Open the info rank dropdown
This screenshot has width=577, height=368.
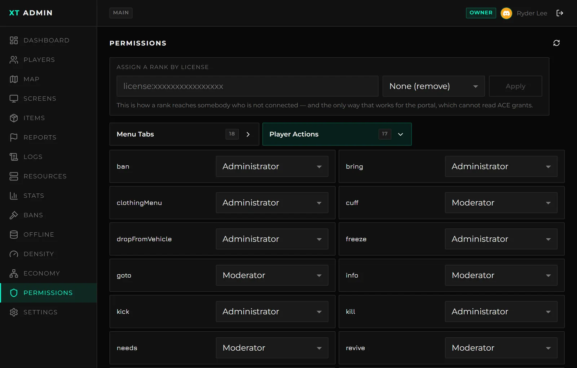[x=501, y=275]
